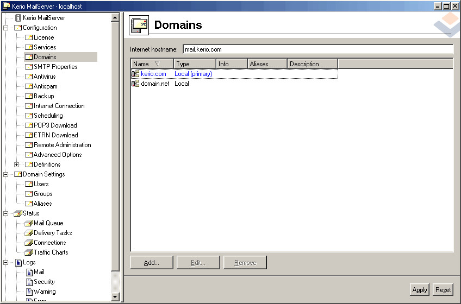461x304 pixels.
Task: Select the Scheduling tree item
Action: click(48, 116)
